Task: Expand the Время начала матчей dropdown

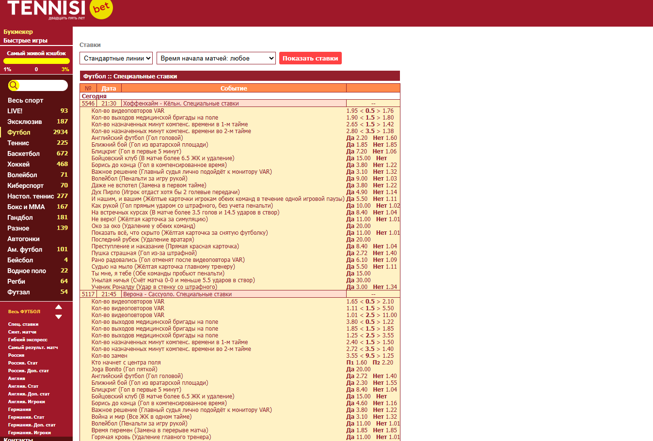Action: coord(216,59)
